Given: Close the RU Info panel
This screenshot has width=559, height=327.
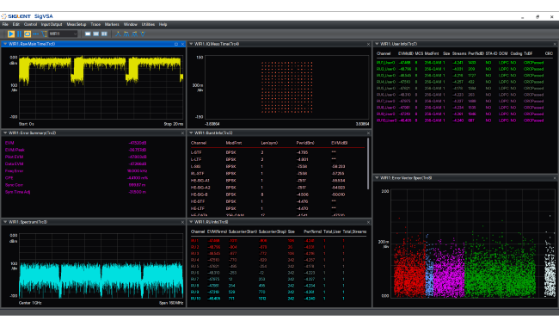Looking at the screenshot, I should pyautogui.click(x=368, y=222).
